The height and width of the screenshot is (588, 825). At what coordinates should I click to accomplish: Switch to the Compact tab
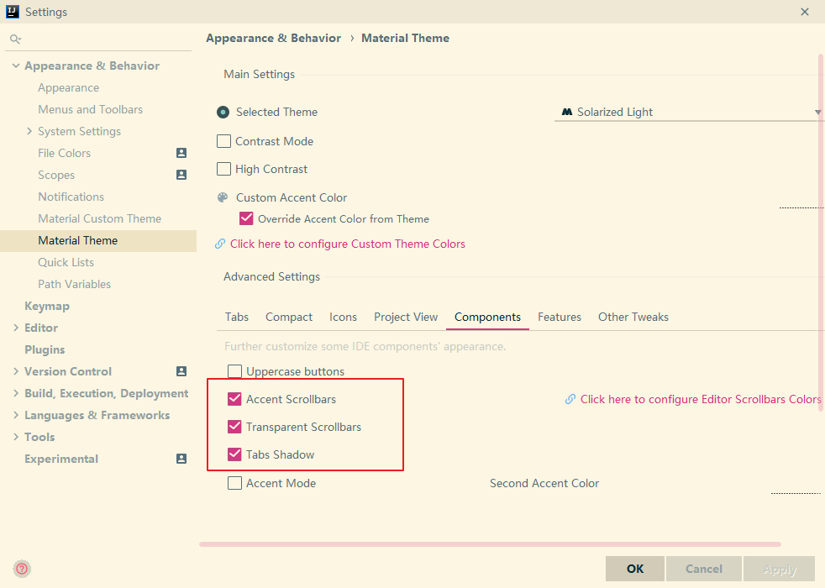click(289, 318)
